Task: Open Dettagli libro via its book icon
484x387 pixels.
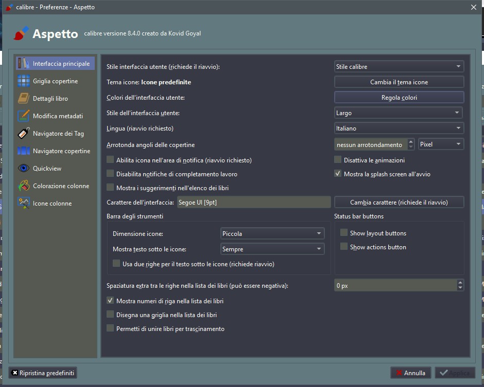Action: coord(24,99)
